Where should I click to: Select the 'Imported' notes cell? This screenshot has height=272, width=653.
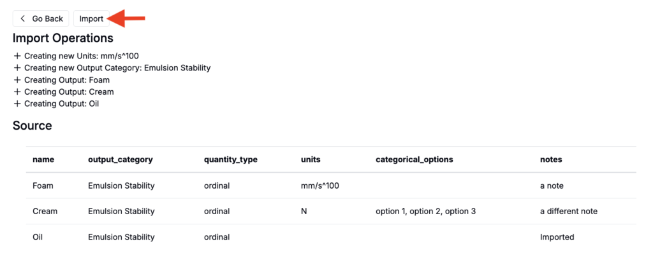tap(557, 237)
